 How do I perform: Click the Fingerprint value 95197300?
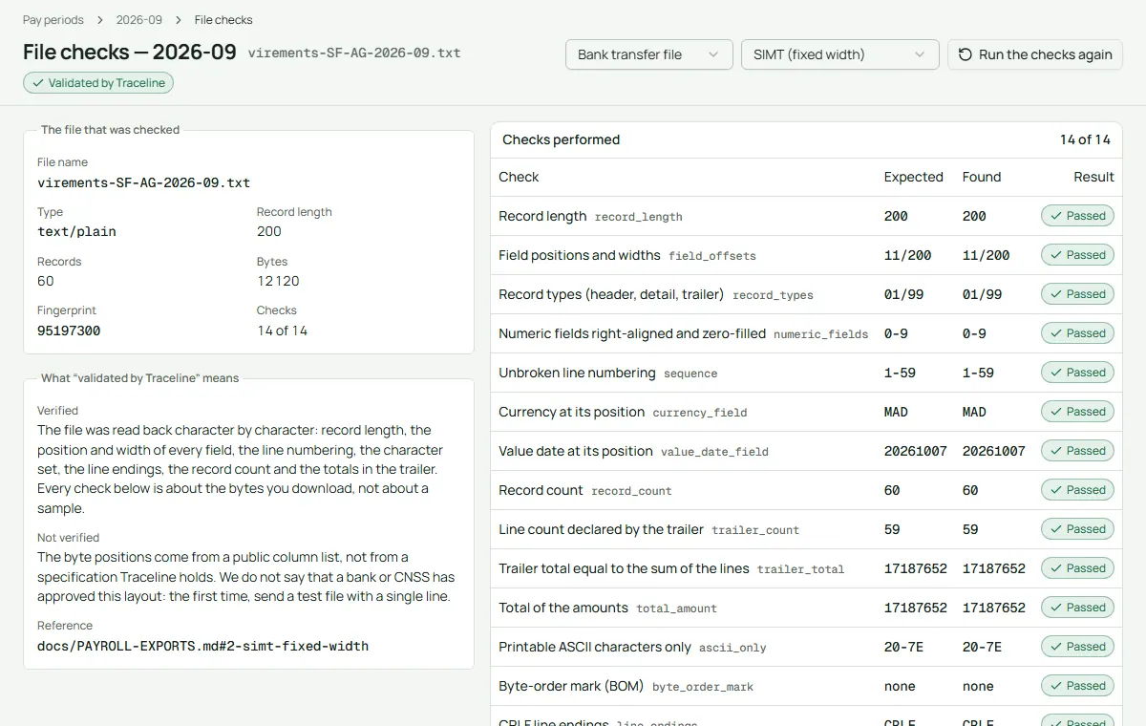pyautogui.click(x=69, y=331)
